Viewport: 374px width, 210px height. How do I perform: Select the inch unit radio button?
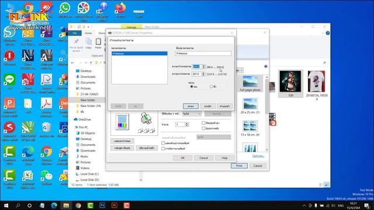[211, 86]
